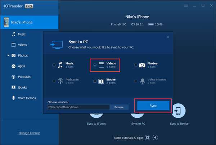Click the Choose location path field
The image size is (216, 145).
coord(78,107)
